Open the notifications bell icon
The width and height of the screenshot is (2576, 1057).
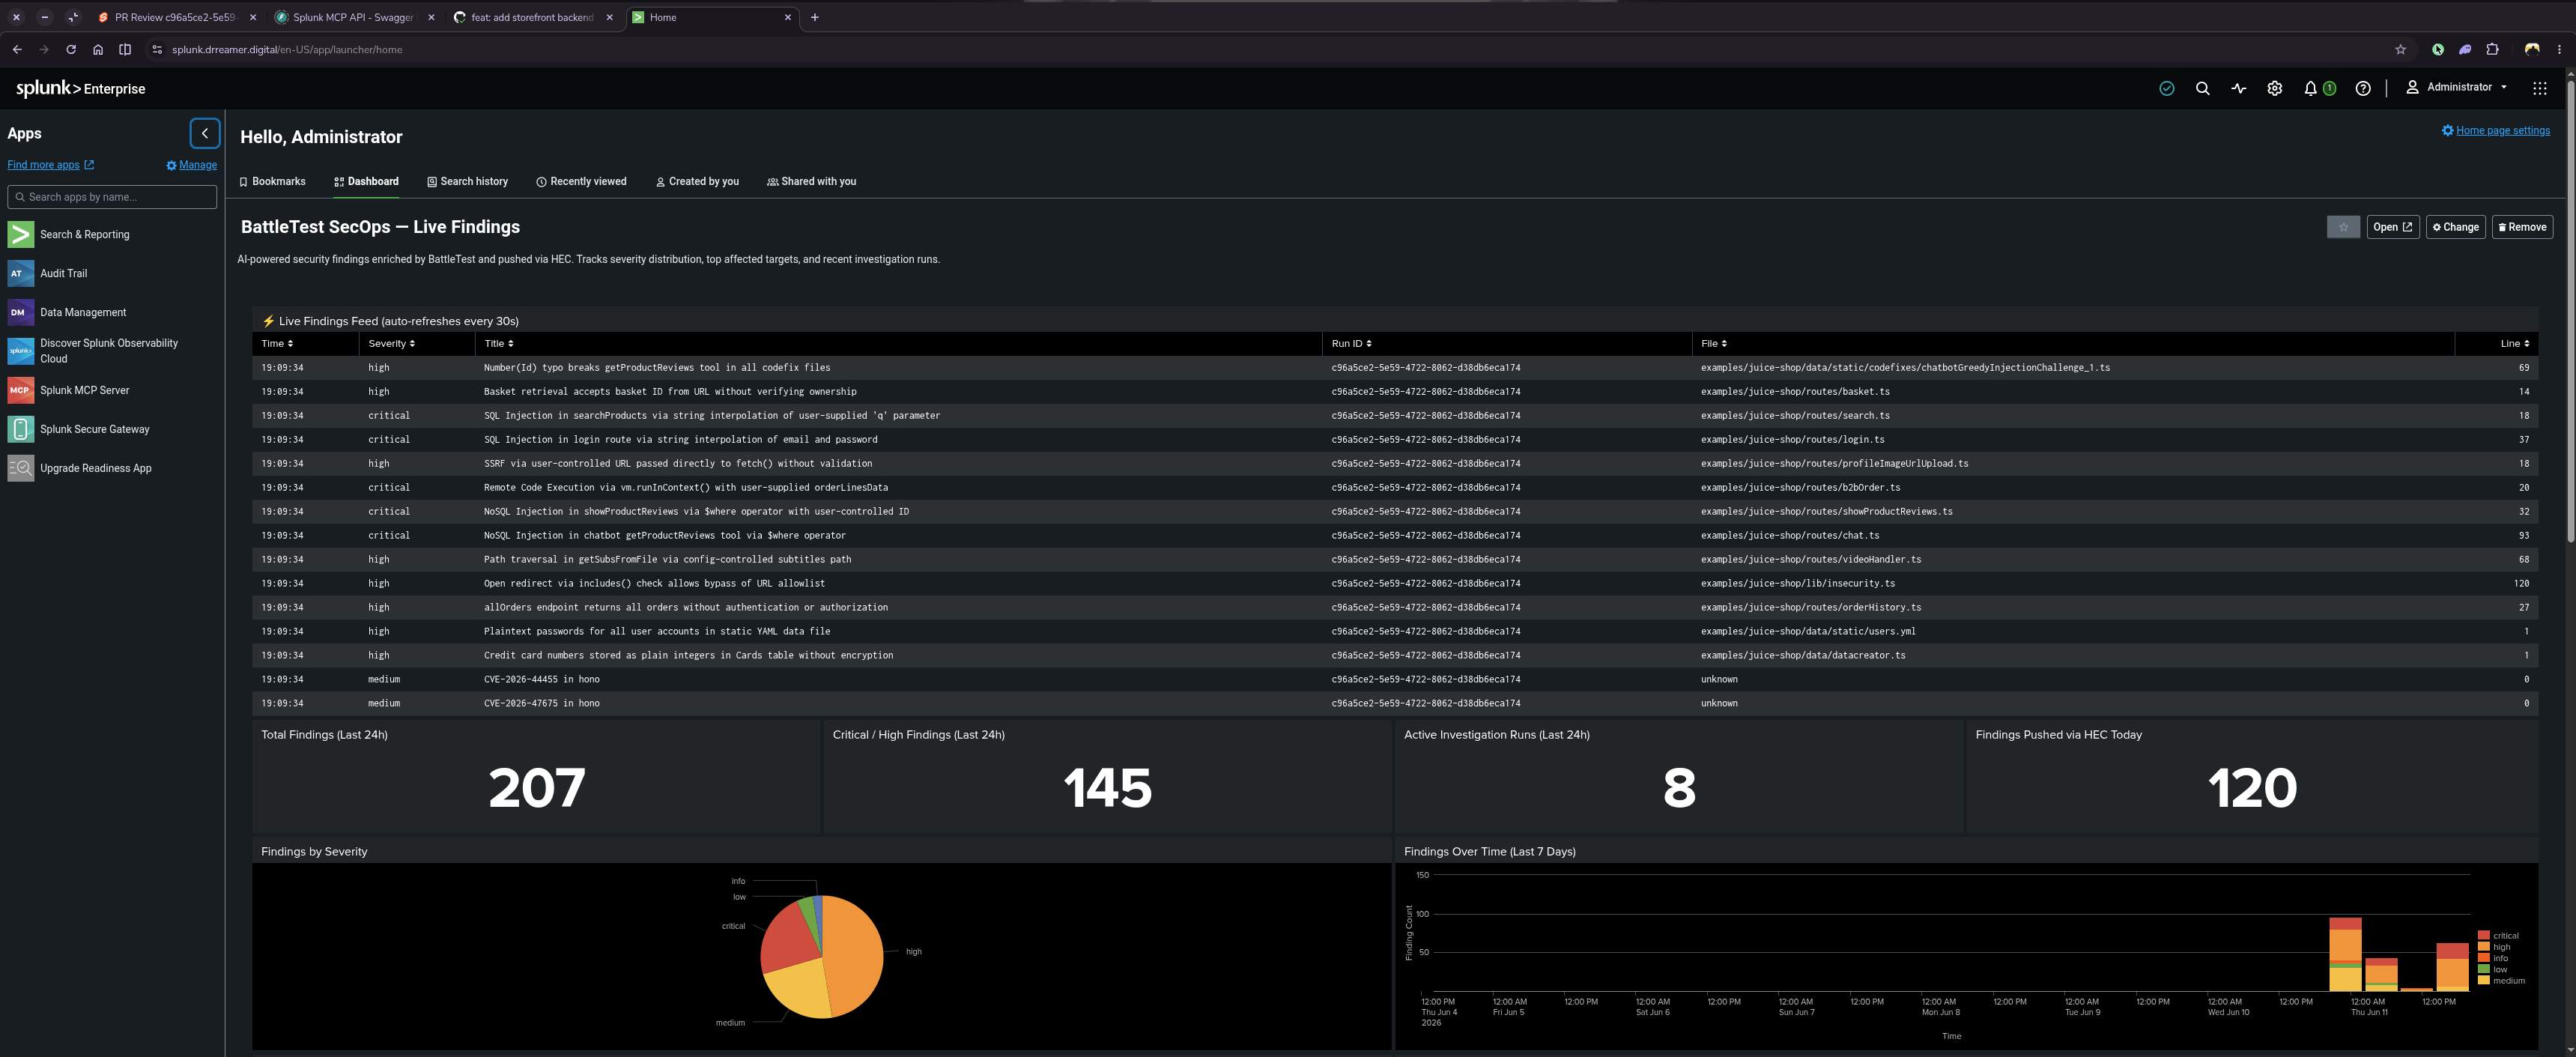[x=2310, y=88]
